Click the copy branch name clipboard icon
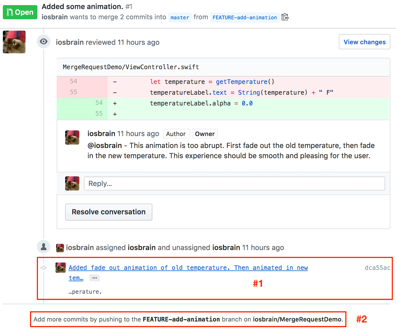Viewport: 396px width, 330px height. tap(285, 17)
